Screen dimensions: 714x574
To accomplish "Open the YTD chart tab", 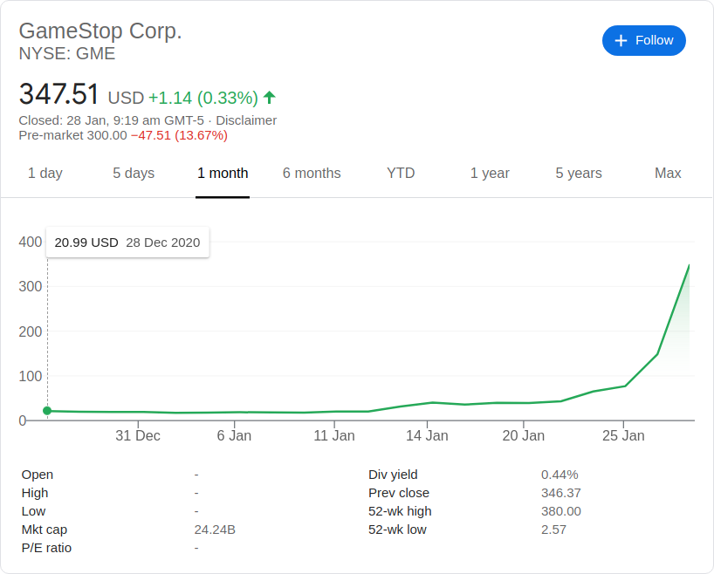I will click(401, 173).
